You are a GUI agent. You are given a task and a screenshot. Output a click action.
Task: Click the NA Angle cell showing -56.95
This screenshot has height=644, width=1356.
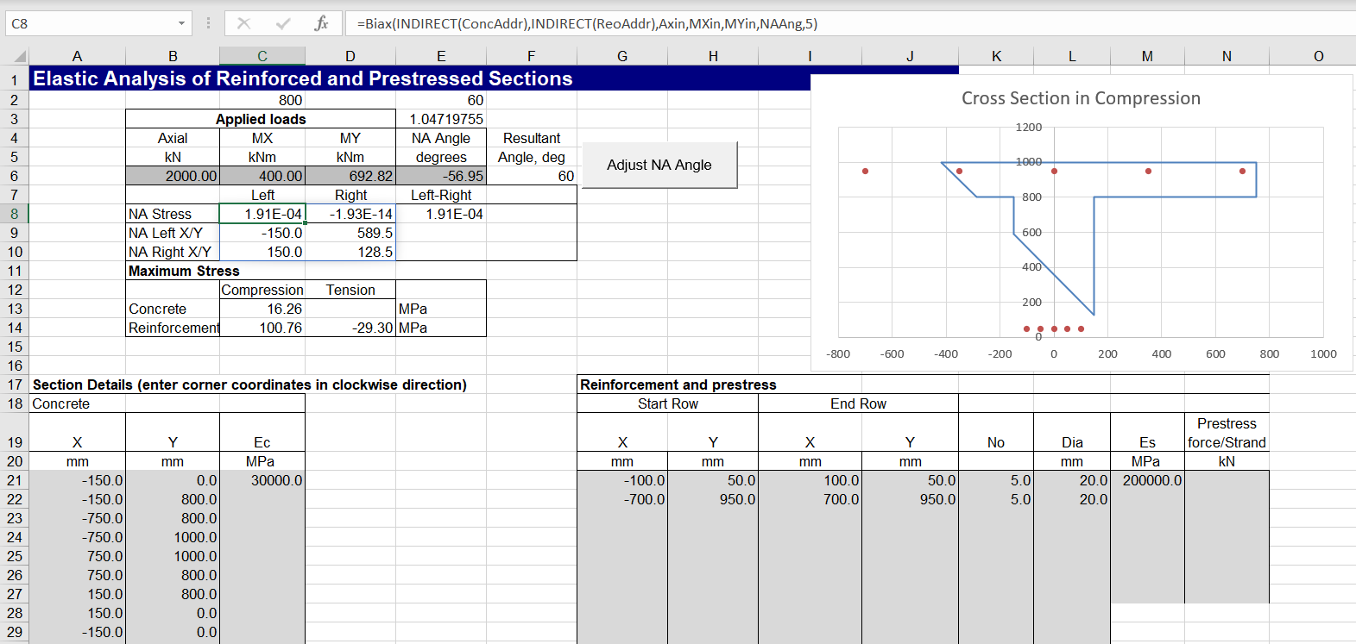click(441, 176)
